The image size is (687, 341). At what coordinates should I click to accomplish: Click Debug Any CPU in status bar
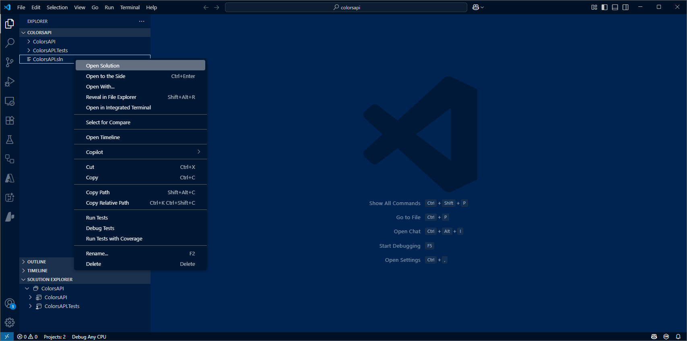click(x=89, y=337)
